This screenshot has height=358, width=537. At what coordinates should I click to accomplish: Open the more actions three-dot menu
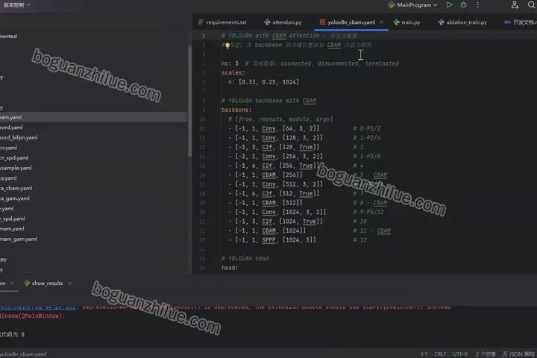click(x=478, y=4)
